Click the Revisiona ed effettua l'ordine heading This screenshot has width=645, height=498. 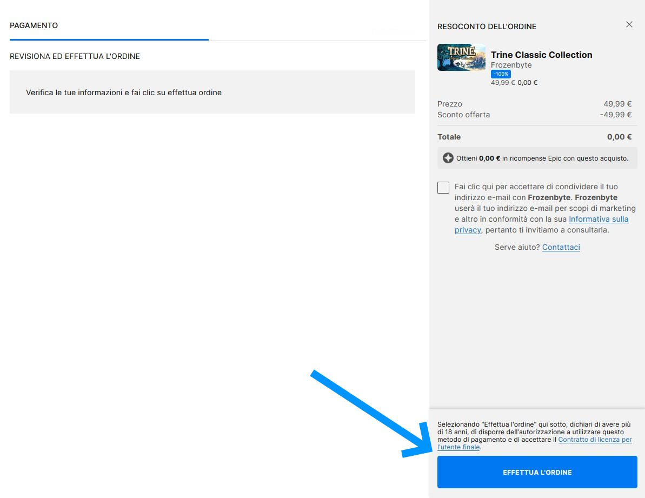(75, 56)
